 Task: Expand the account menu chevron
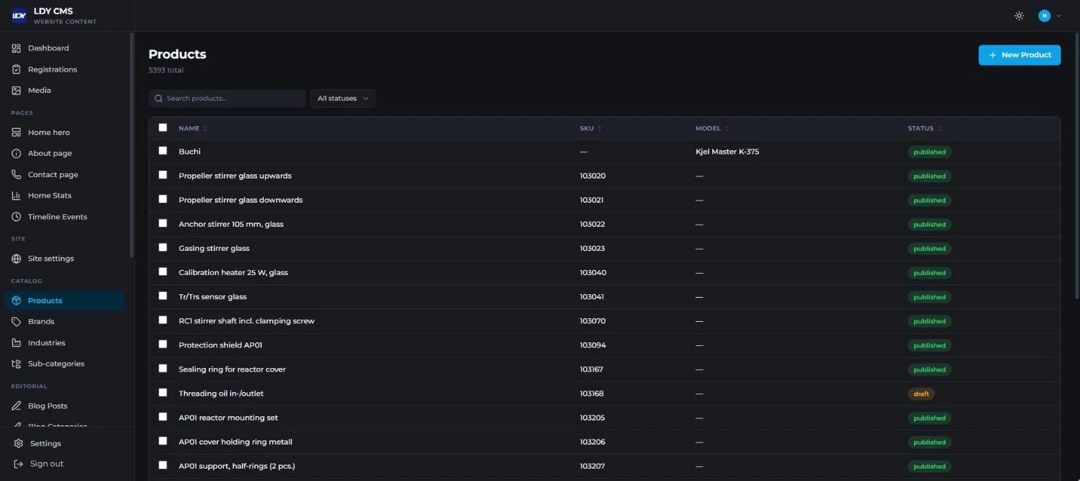(1058, 16)
